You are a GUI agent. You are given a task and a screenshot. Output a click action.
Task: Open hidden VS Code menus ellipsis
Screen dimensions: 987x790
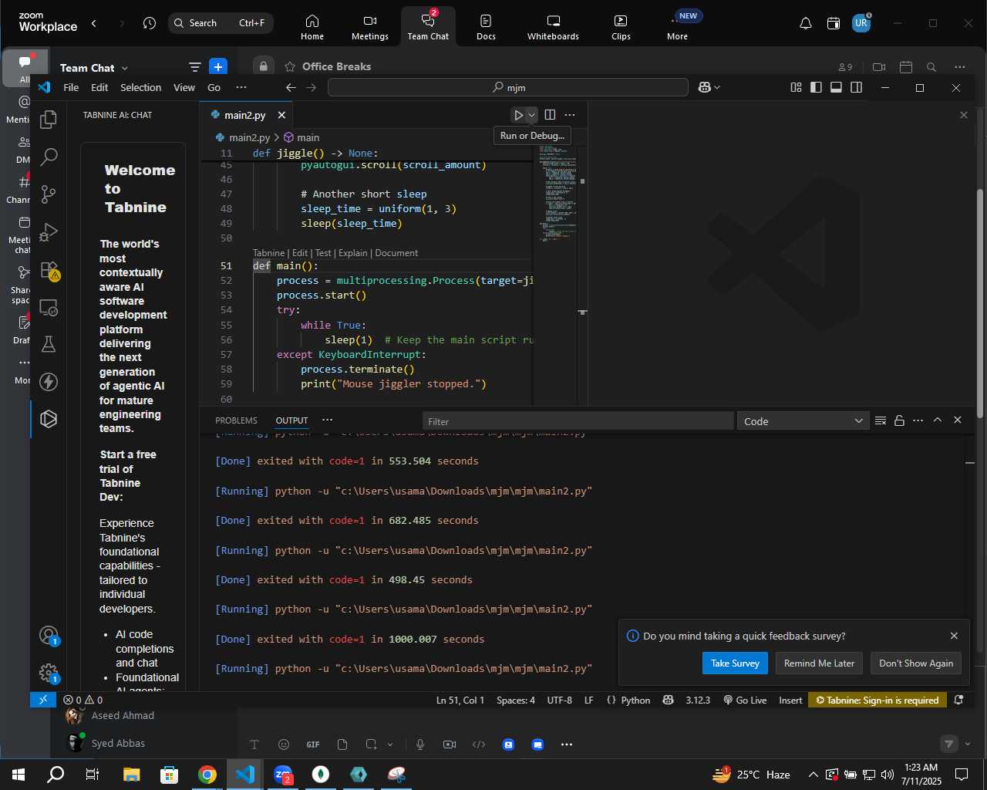click(x=241, y=87)
